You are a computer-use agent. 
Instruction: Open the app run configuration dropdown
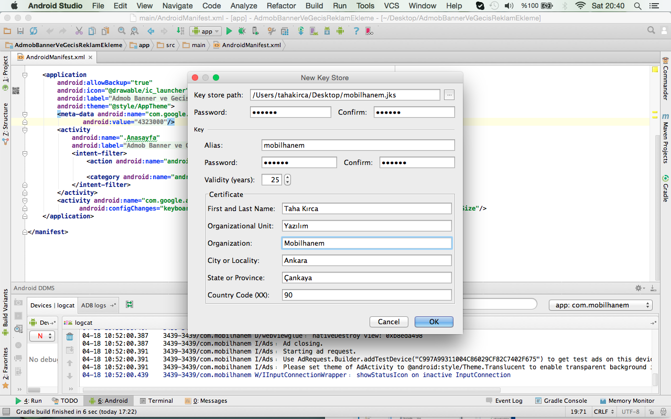pyautogui.click(x=205, y=31)
